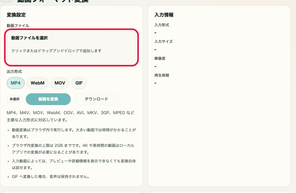296x193 pixels.
Task: Click the 動画ファイルを選択 file upload area
Action: [72, 47]
